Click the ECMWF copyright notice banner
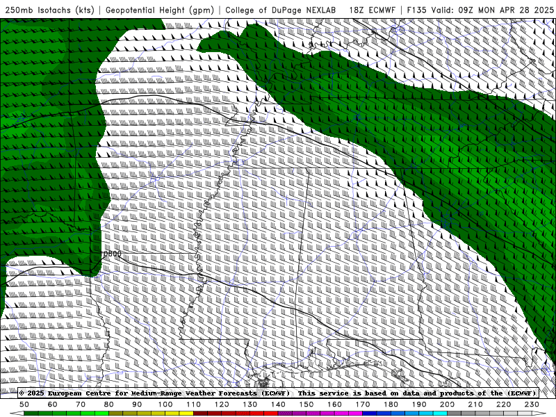This screenshot has height=417, width=556. click(277, 393)
